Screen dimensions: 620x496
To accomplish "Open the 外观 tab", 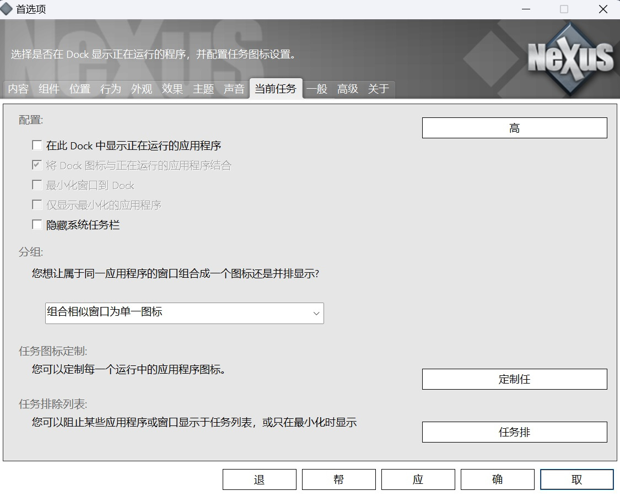I will [142, 89].
